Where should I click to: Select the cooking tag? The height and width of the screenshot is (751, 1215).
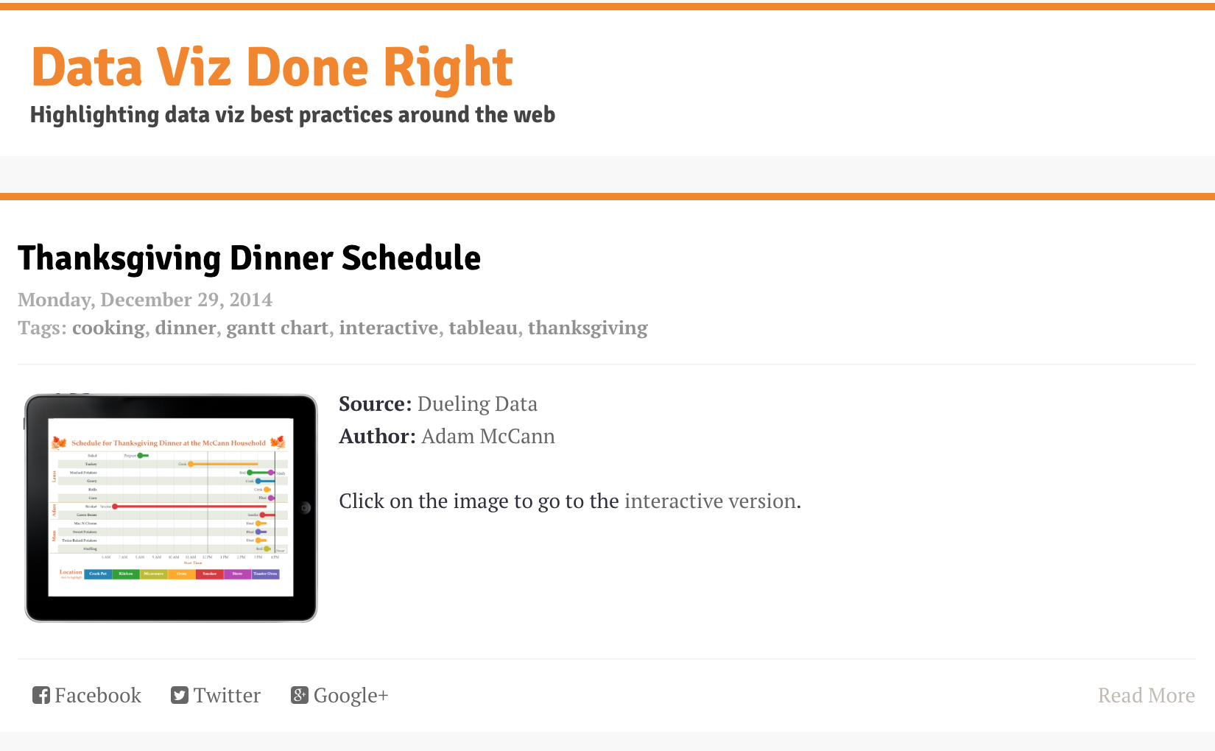click(x=108, y=328)
